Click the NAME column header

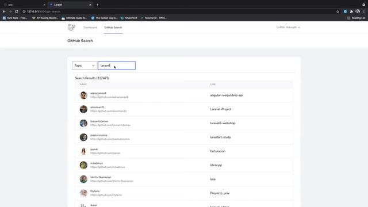83,85
